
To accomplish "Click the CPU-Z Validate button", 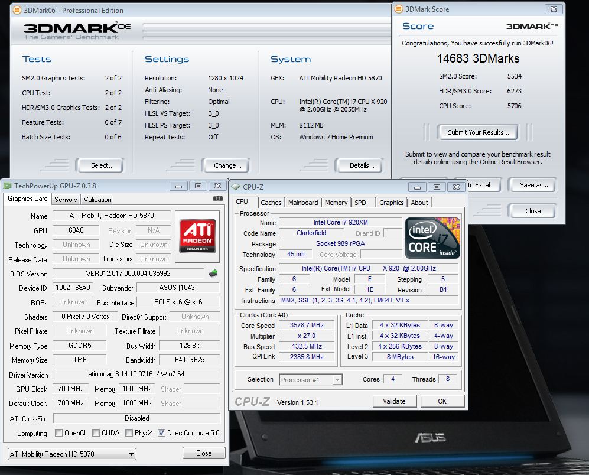I will point(395,401).
